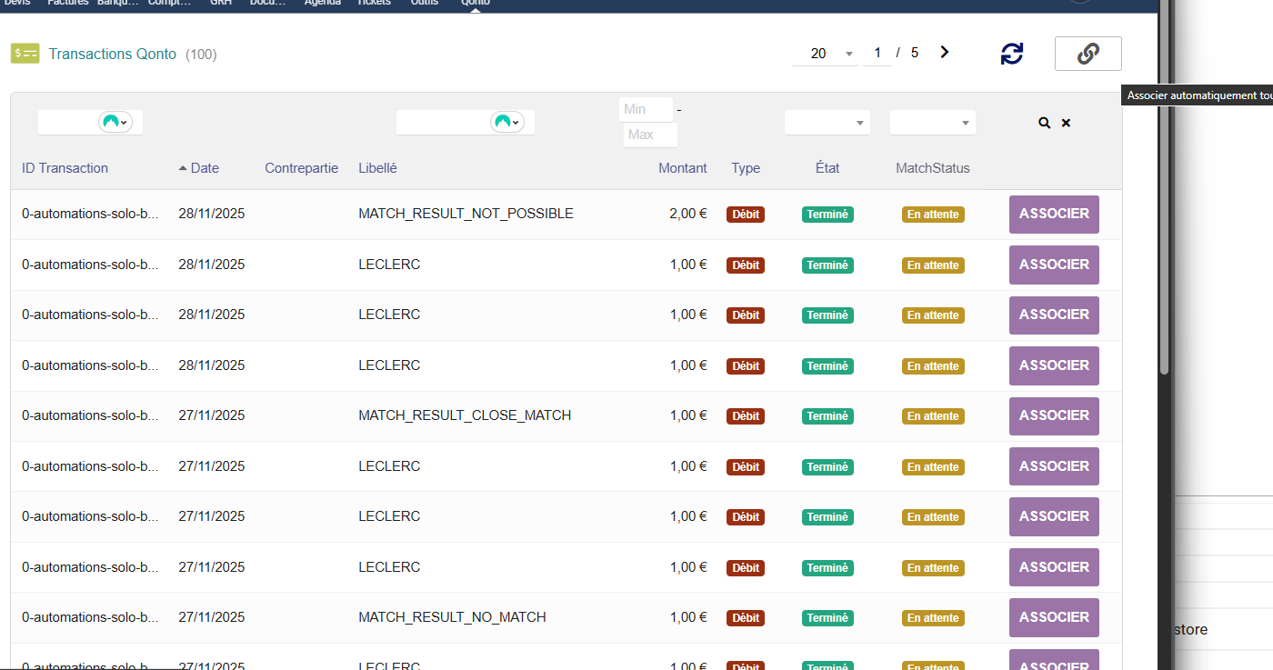Click the refresh transactions icon
The width and height of the screenshot is (1273, 670).
point(1011,54)
